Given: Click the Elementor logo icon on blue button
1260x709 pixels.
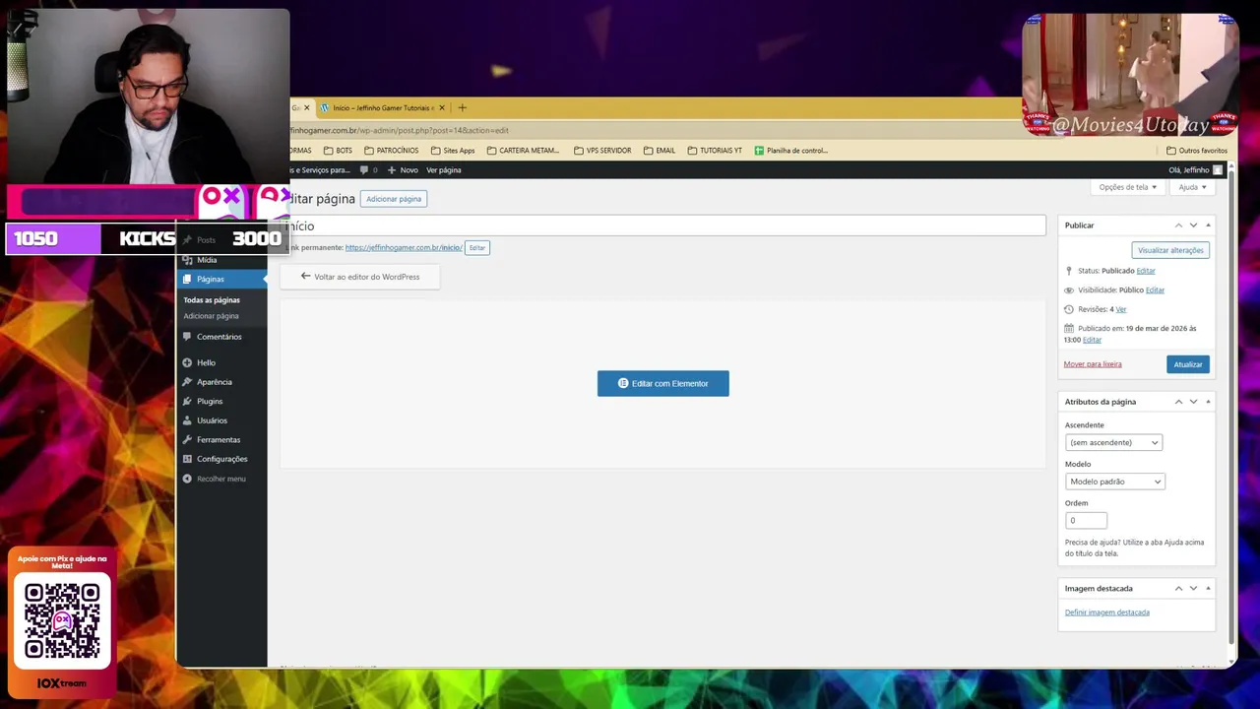Looking at the screenshot, I should point(623,383).
